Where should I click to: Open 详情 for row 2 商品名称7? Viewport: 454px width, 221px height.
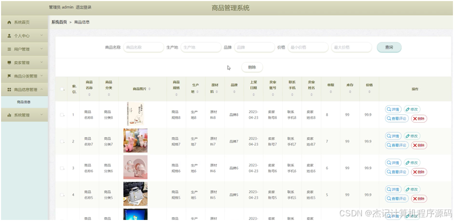pos(393,136)
